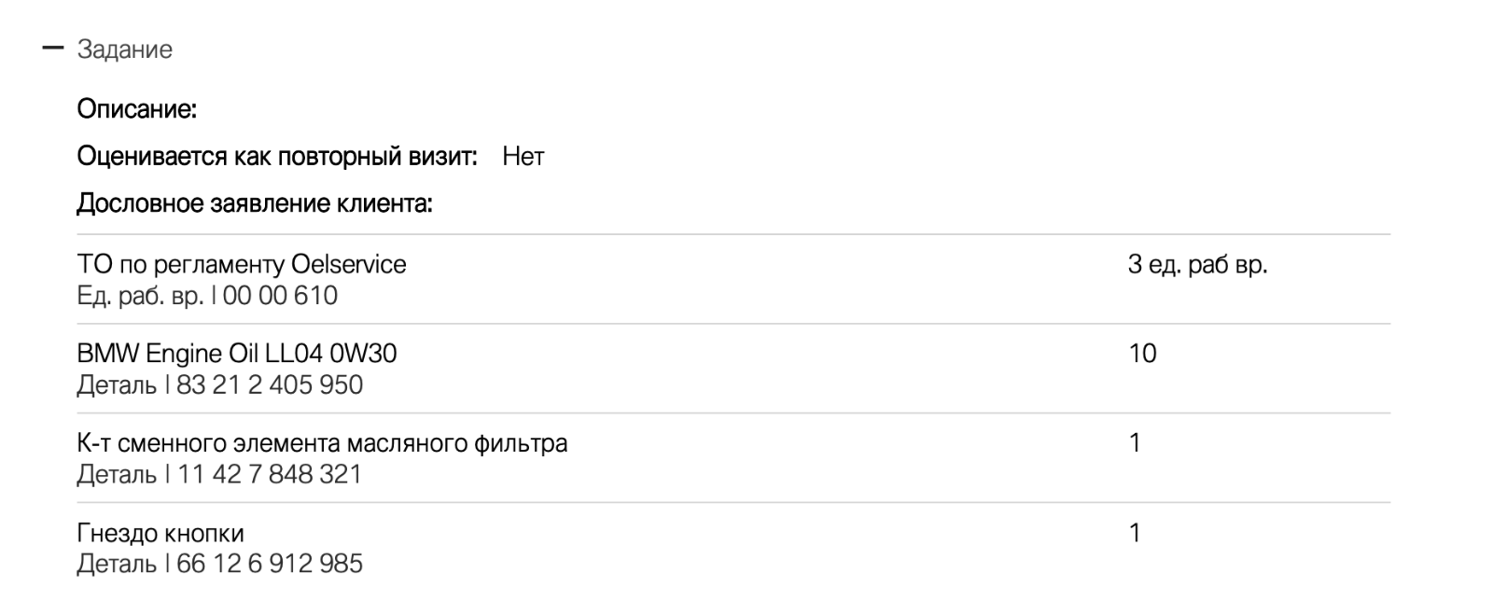
Task: Click part number 83 21 2 405 950
Action: point(270,384)
